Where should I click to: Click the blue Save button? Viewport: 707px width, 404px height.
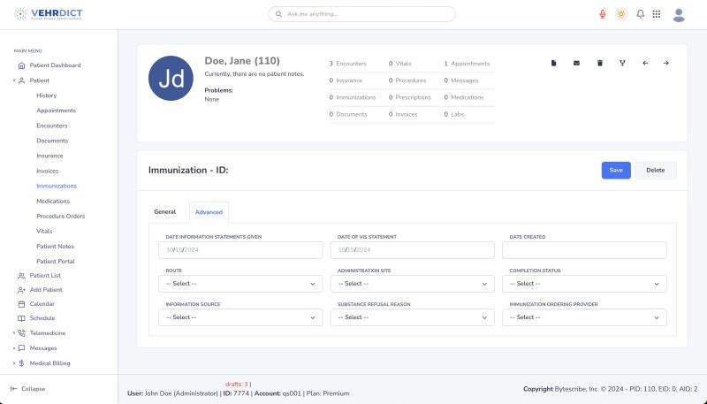click(x=616, y=171)
